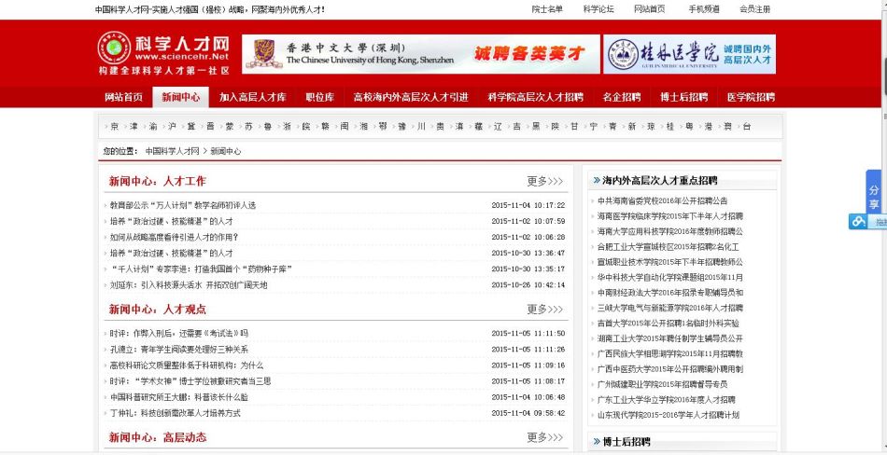The width and height of the screenshot is (887, 455).
Task: Open 高校海内外高层次人才引进 navigation tab
Action: click(411, 97)
